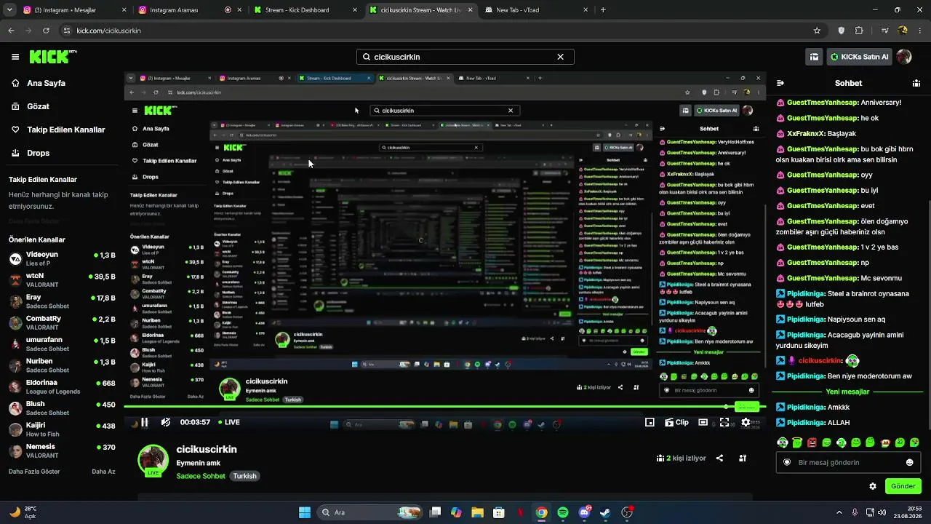Image resolution: width=931 pixels, height=524 pixels.
Task: Collapse list with Daha Az
Action: (x=103, y=472)
